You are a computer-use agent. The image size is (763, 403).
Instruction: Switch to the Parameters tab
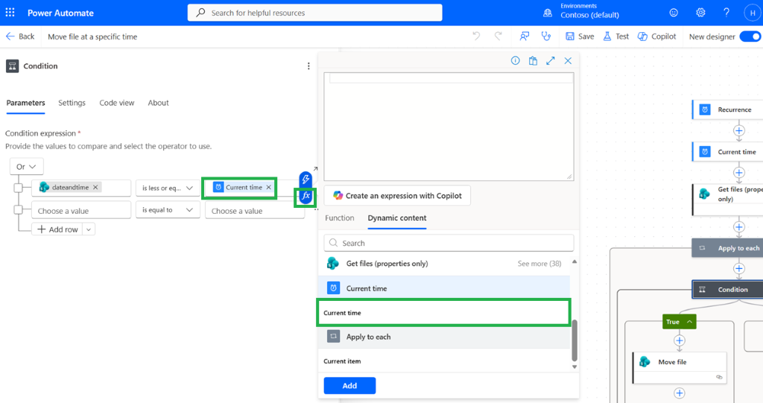coord(25,103)
